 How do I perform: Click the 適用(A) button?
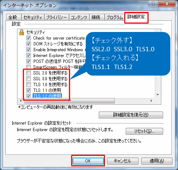tap(157, 161)
